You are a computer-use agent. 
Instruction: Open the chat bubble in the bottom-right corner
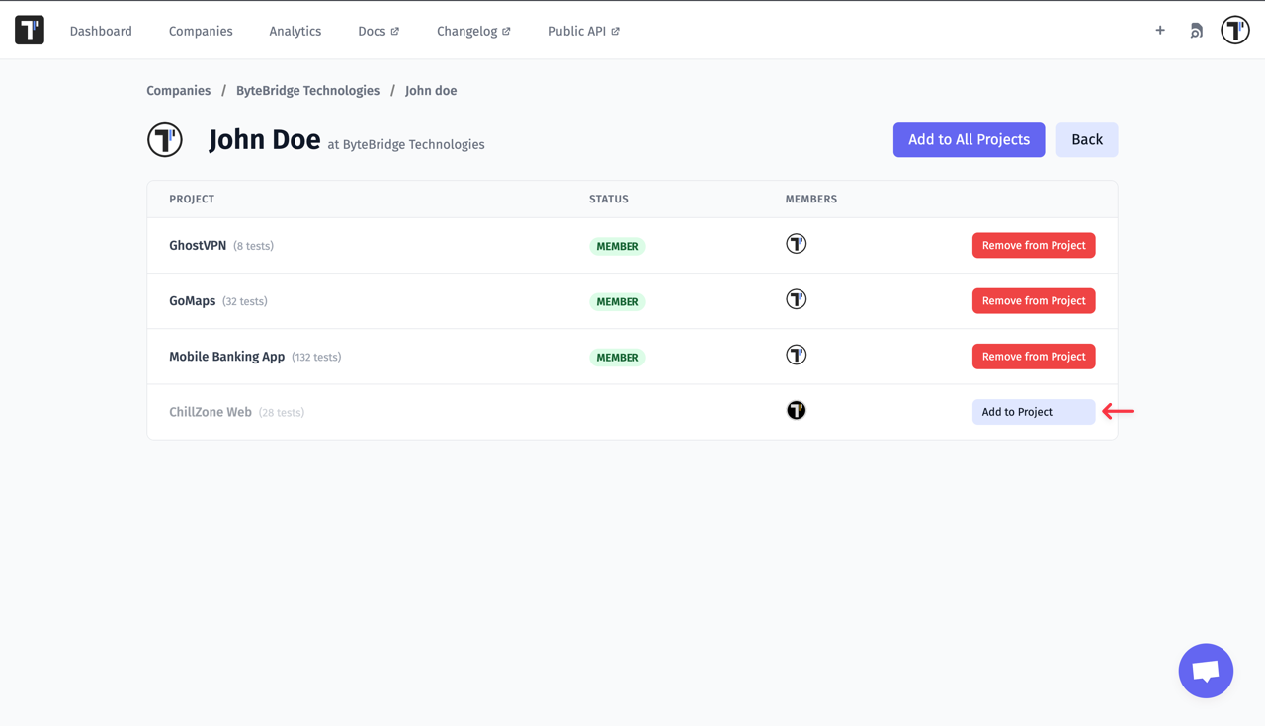pos(1206,670)
